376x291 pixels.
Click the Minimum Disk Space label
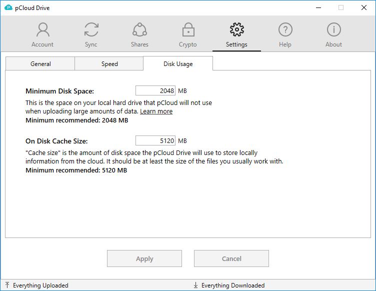tap(59, 91)
